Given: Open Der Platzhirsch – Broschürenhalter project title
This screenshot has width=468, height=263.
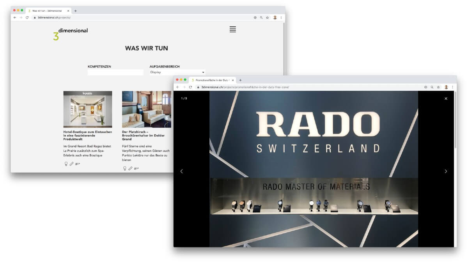Looking at the screenshot, I should tap(144, 135).
